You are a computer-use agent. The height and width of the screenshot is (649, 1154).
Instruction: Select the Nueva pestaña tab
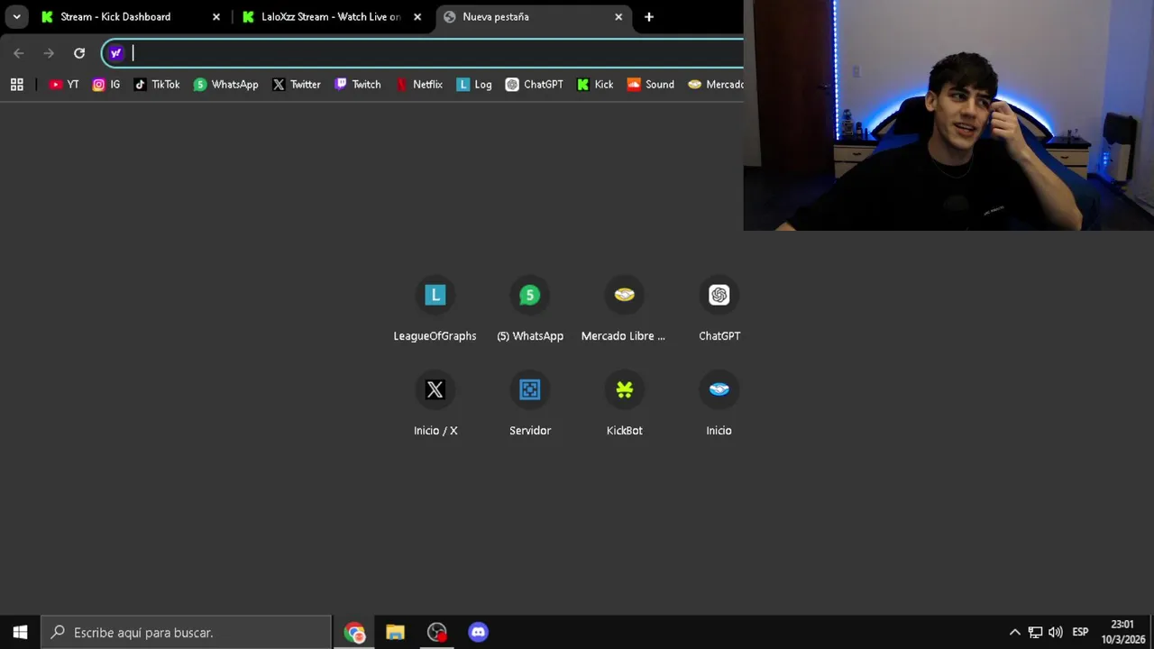point(534,16)
